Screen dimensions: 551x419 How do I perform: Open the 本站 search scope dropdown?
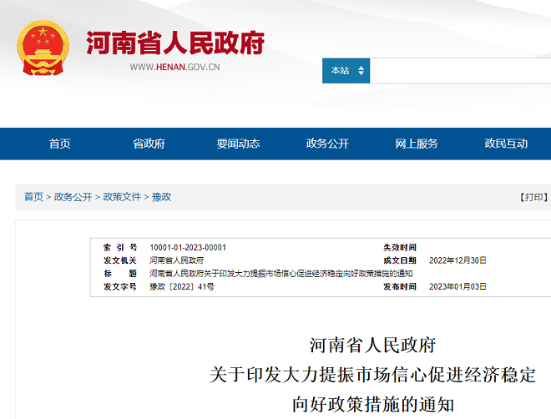point(346,71)
